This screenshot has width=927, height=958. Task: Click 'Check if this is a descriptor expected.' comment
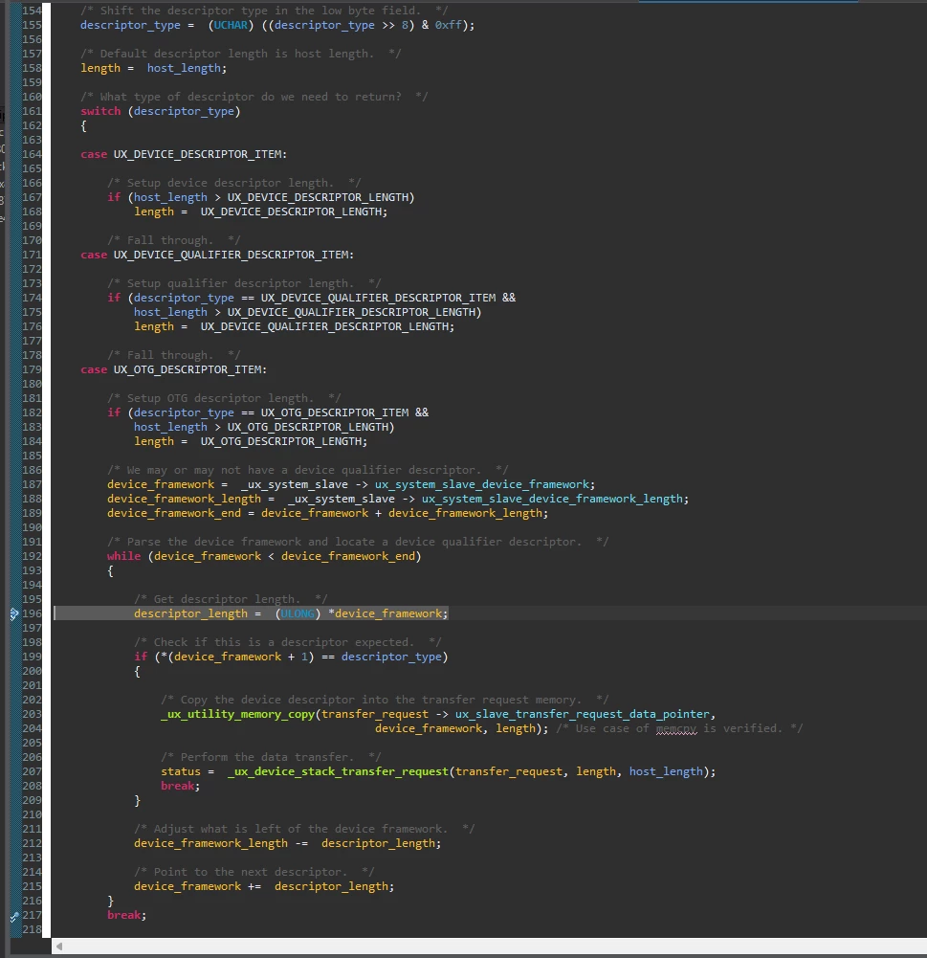[288, 643]
